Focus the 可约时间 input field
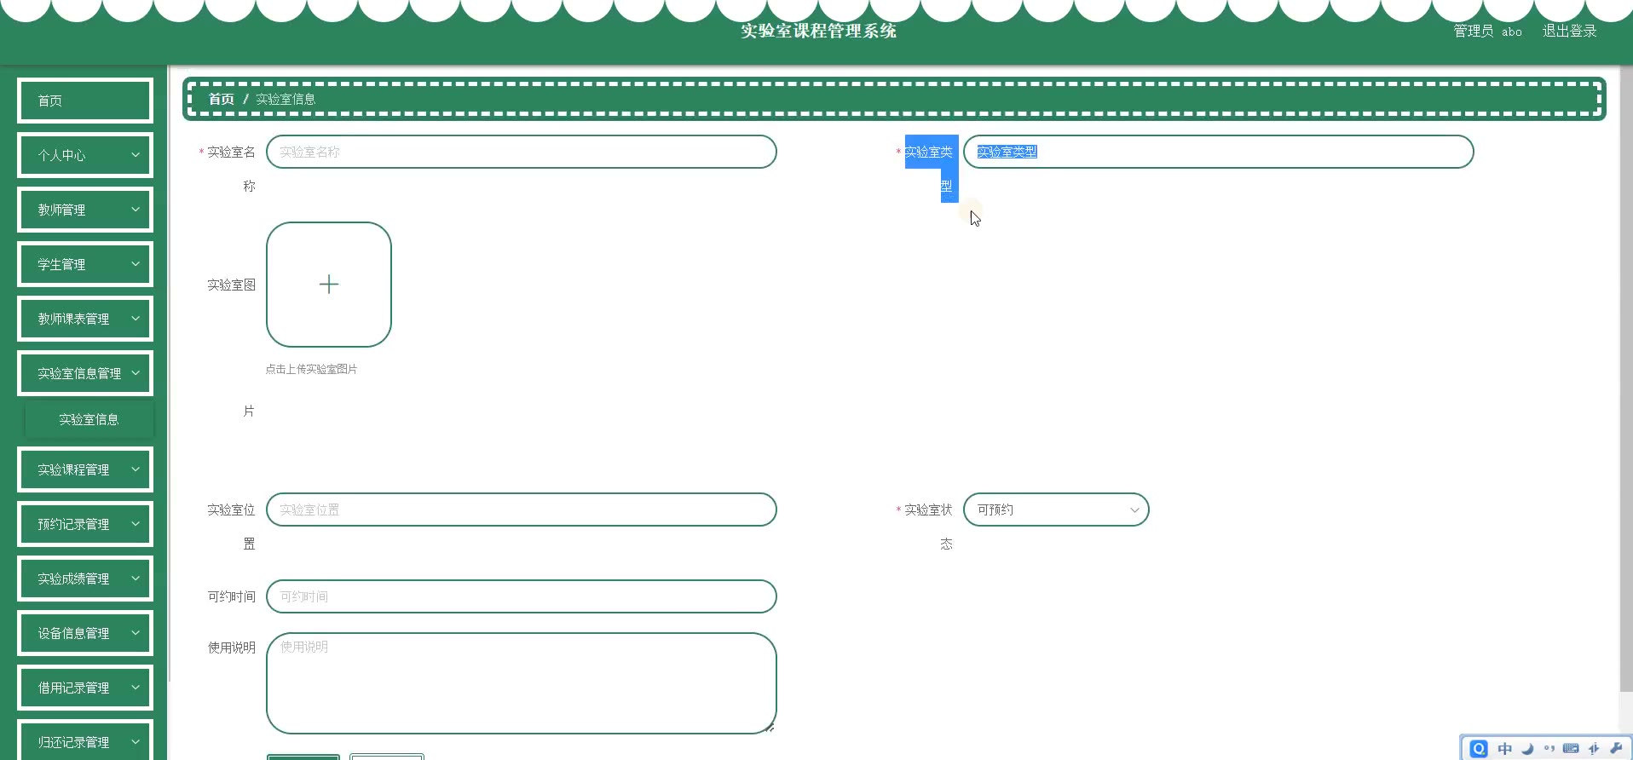 [x=522, y=596]
